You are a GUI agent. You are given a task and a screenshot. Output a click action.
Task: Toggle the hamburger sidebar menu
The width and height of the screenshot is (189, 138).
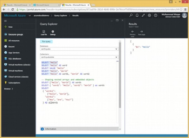(x=5, y=21)
